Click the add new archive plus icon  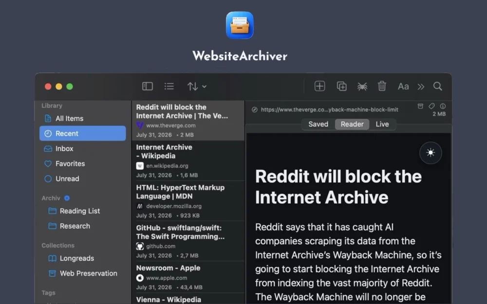click(319, 86)
